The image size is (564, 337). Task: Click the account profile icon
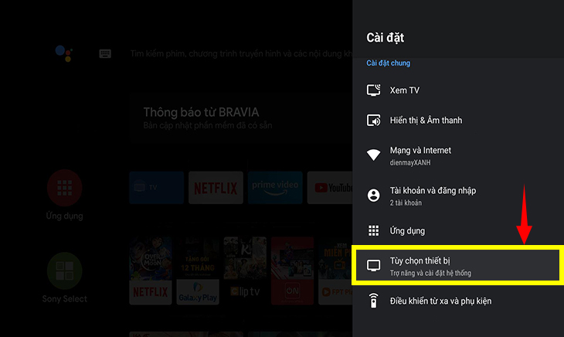374,195
